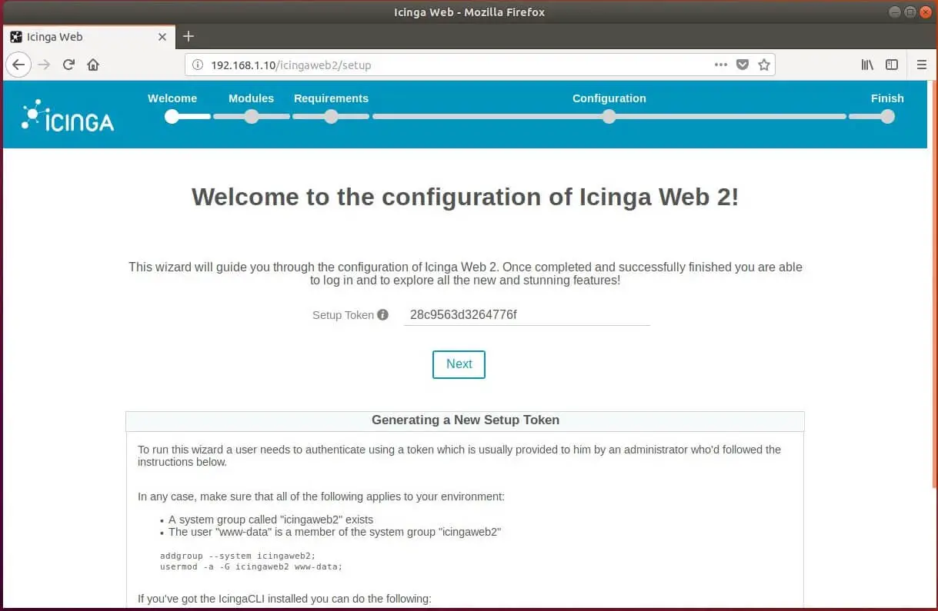Show the Firefox library icon
This screenshot has height=611, width=938.
867,65
